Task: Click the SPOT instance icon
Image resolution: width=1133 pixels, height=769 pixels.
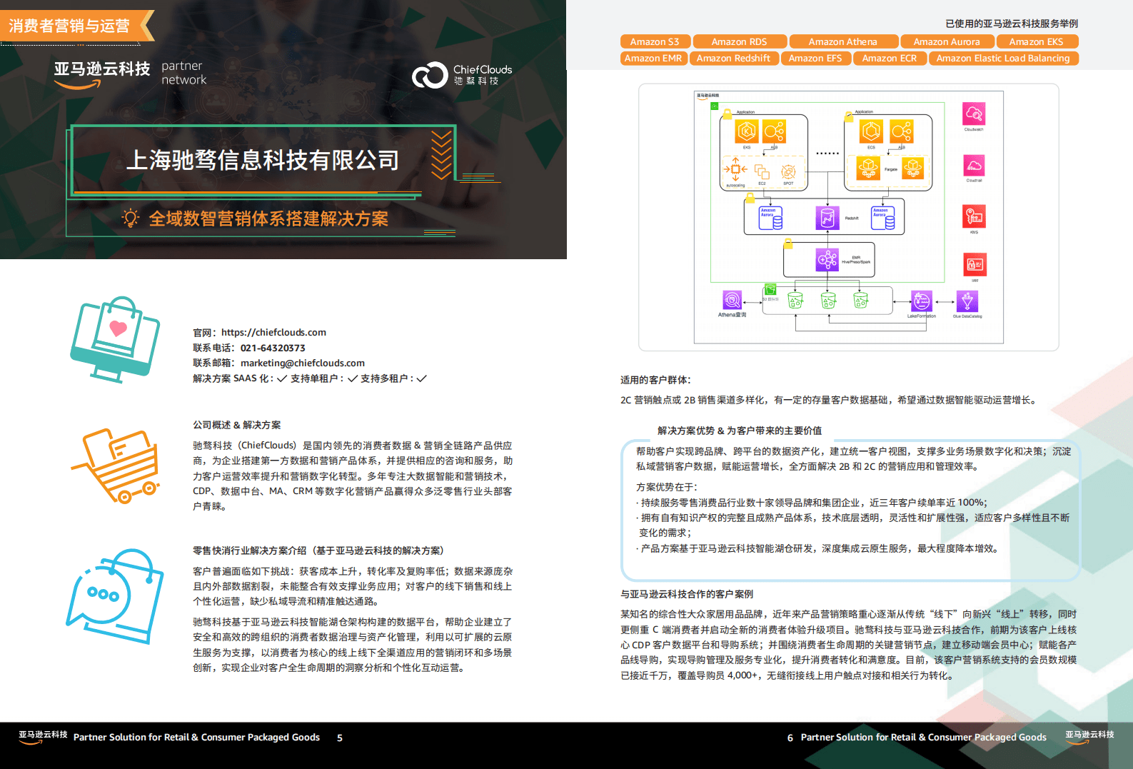Action: point(788,171)
